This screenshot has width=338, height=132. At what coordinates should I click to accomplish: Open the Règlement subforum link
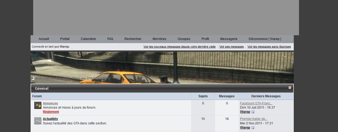click(51, 112)
